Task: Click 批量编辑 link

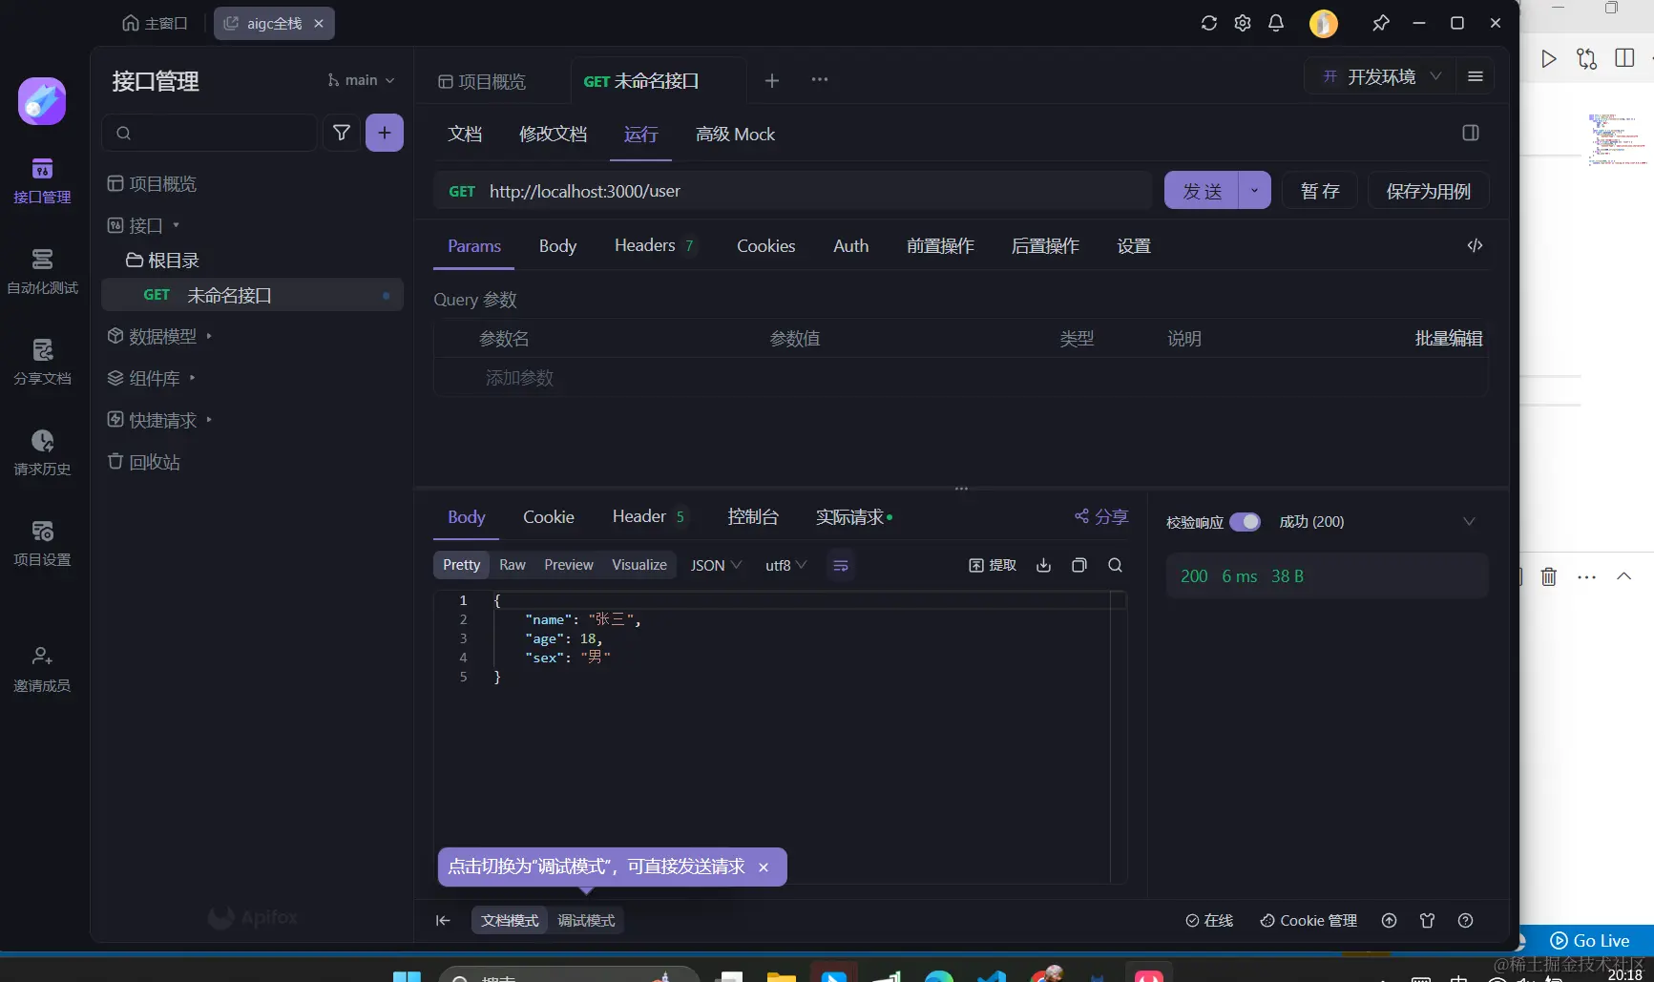Action: [x=1448, y=339]
